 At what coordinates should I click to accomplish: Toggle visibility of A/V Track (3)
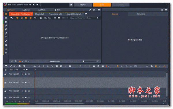point(22,91)
